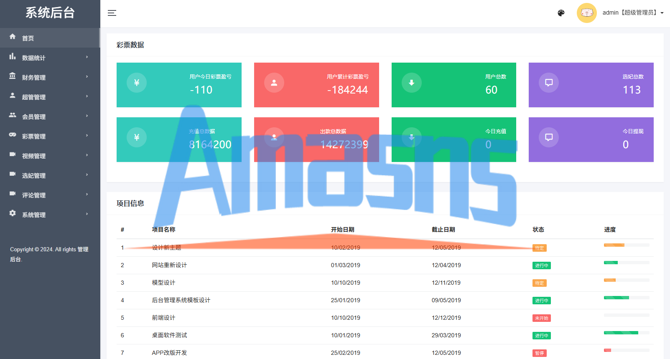Click the yen icon on 用户今日彩票盈亏 card
The height and width of the screenshot is (359, 670).
coord(137,83)
